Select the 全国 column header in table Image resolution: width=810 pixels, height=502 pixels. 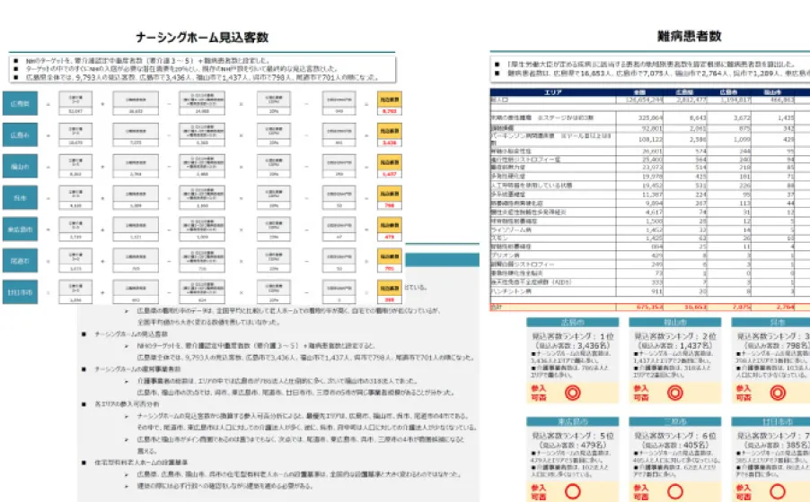coord(639,91)
